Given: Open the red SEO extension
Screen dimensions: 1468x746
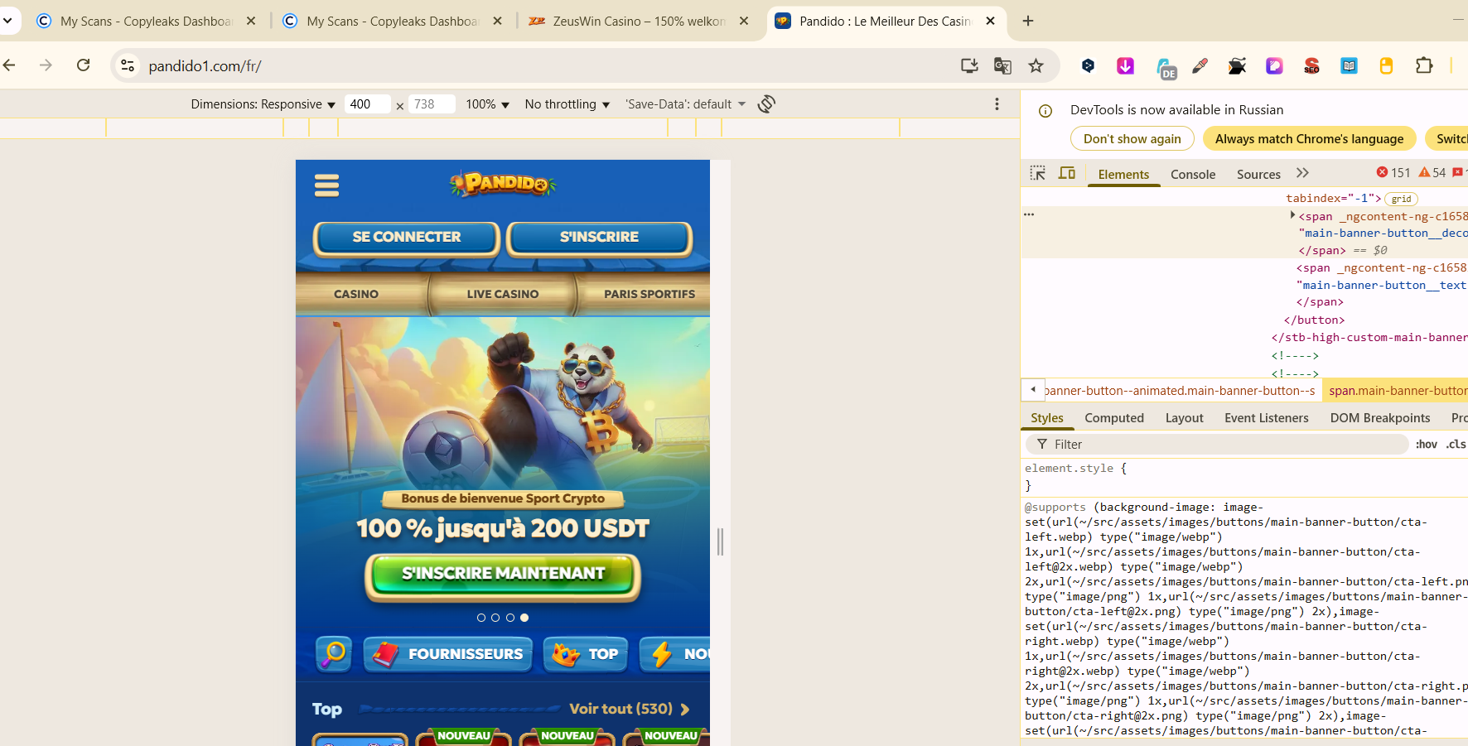Looking at the screenshot, I should point(1311,65).
